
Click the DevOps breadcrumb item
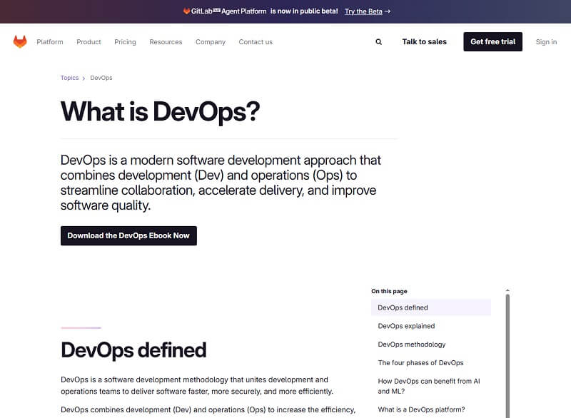(x=101, y=78)
